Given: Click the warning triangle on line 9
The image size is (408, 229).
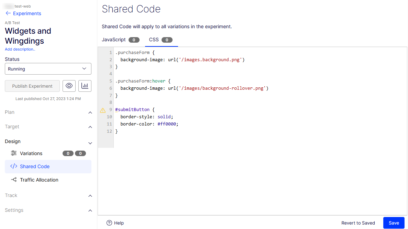Looking at the screenshot, I should [103, 110].
